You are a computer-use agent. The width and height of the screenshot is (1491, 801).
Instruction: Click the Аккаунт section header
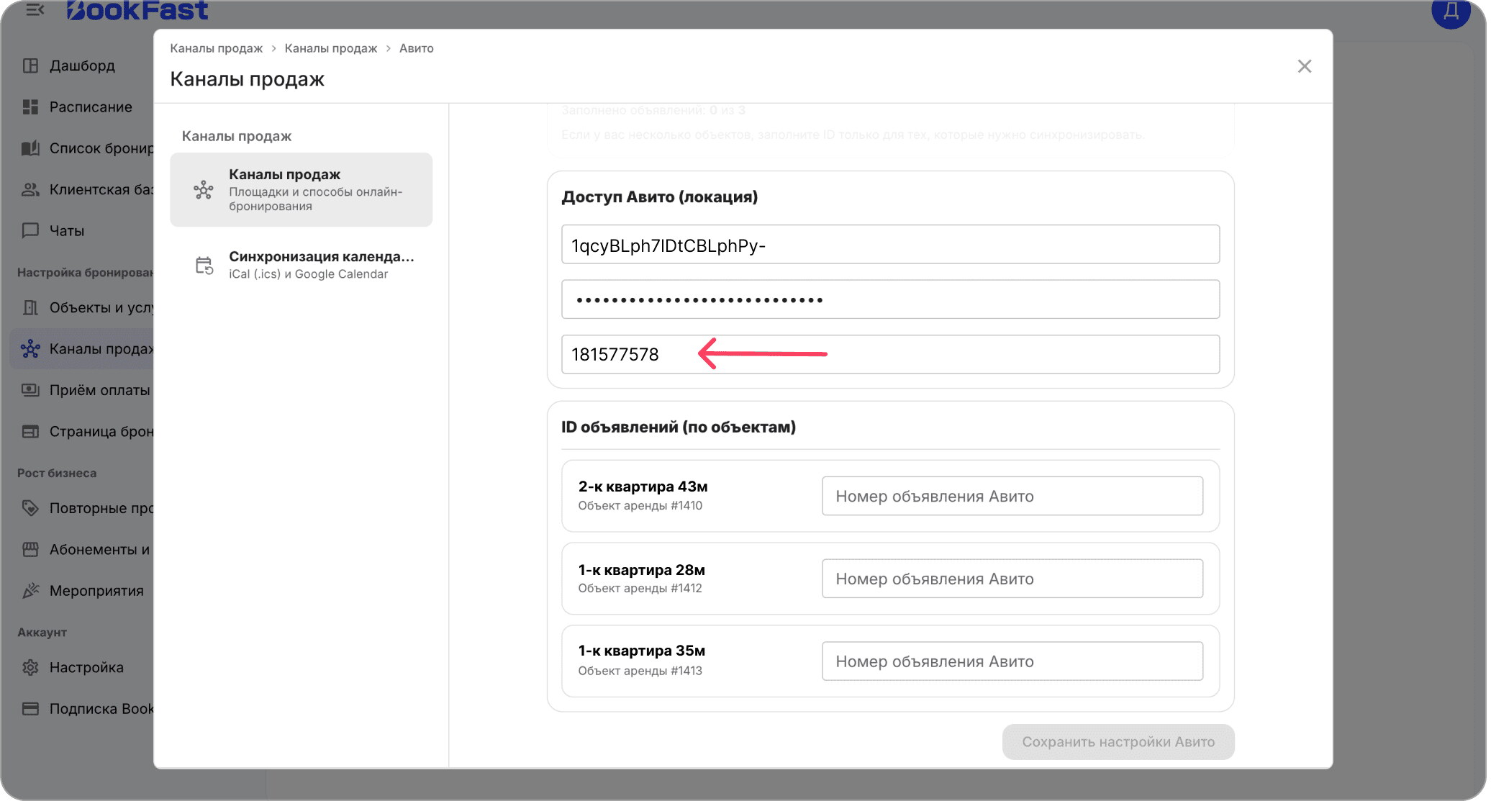pyautogui.click(x=42, y=632)
